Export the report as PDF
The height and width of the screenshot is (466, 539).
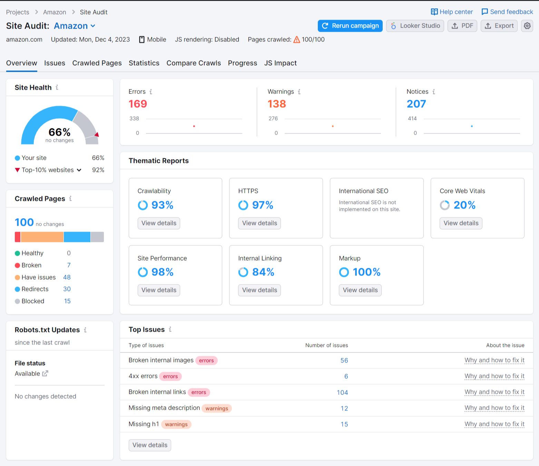[x=462, y=26]
